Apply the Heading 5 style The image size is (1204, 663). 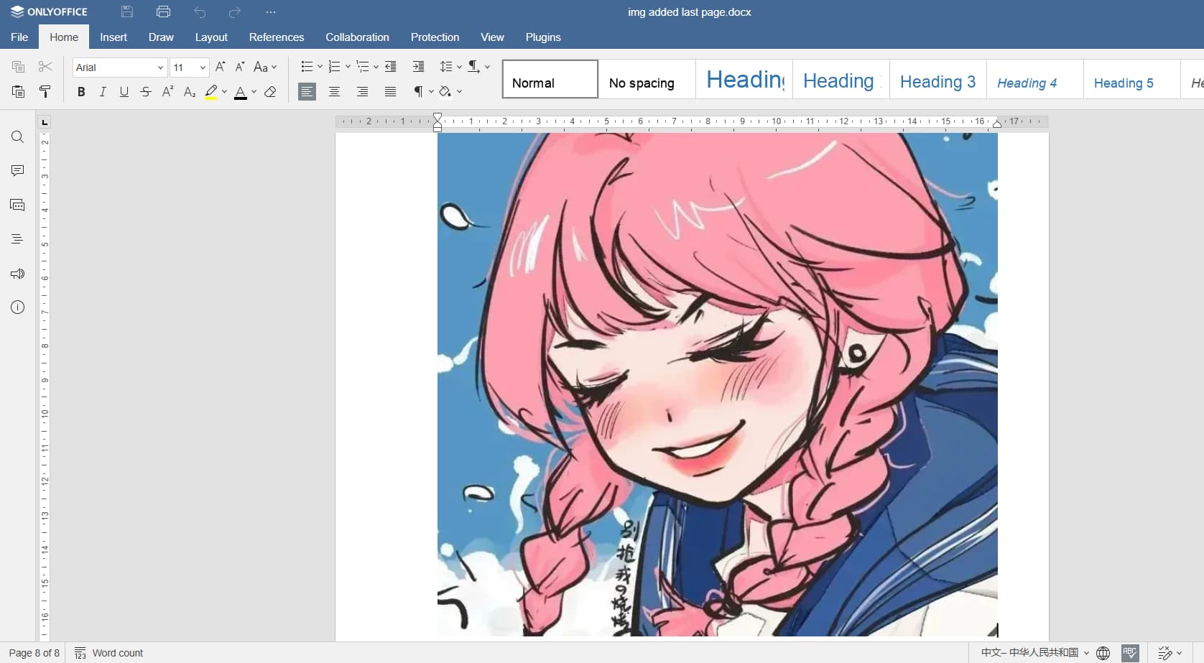pos(1131,79)
